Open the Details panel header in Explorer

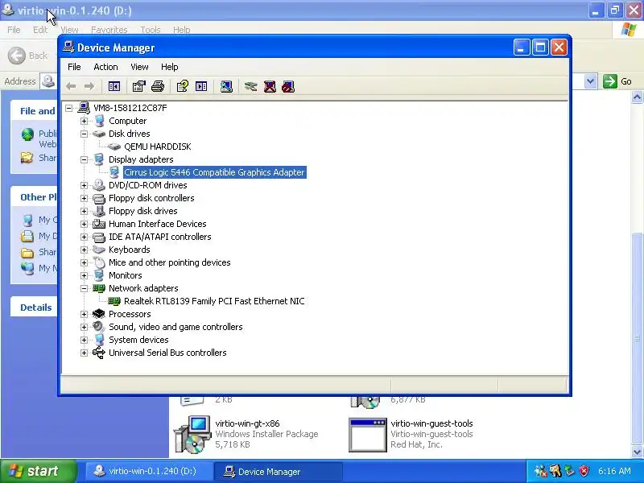pos(35,308)
